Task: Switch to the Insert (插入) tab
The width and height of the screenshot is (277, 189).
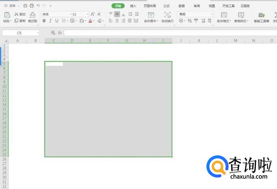Action: point(133,6)
